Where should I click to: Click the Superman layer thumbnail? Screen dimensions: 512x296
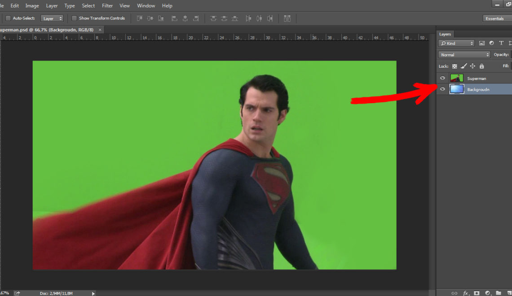(456, 78)
